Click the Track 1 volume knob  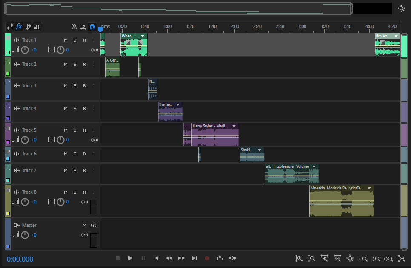click(x=25, y=50)
